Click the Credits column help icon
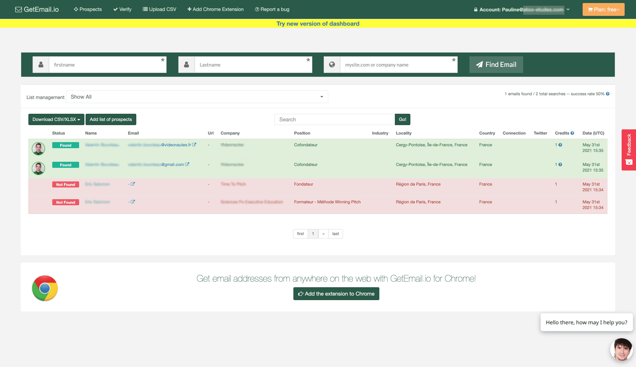This screenshot has width=636, height=367. (x=572, y=133)
